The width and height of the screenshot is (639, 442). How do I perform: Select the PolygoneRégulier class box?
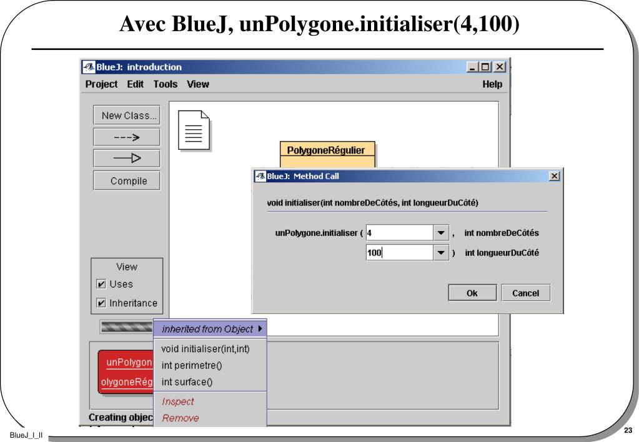327,154
